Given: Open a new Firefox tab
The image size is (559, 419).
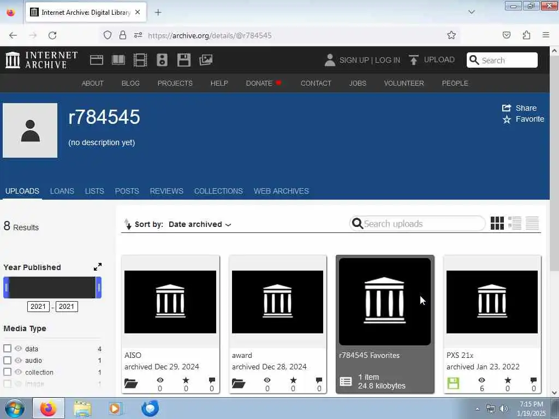Looking at the screenshot, I should tap(158, 12).
